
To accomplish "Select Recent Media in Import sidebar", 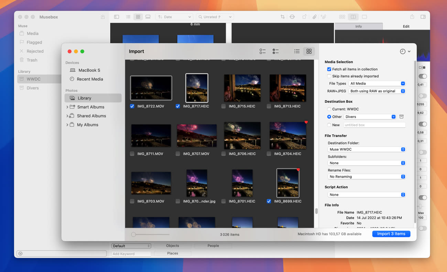I will tap(93, 79).
